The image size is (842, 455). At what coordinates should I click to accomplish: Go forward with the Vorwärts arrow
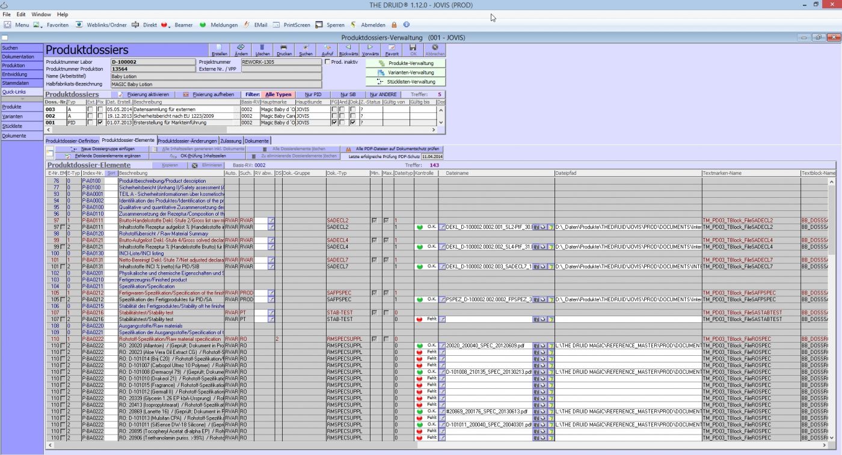[370, 49]
